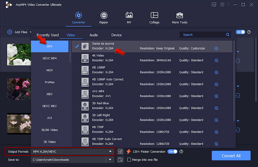This screenshot has height=167, width=258.
Task: Select ProRes in format list
Action: click(49, 82)
